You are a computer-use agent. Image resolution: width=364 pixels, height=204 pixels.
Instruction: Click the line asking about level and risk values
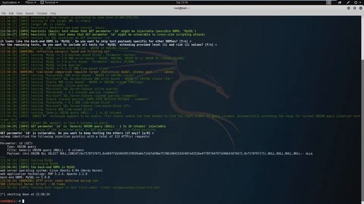(x=109, y=45)
